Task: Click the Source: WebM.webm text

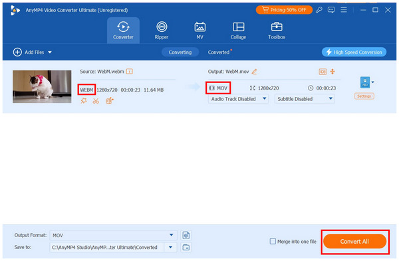Action: [102, 72]
